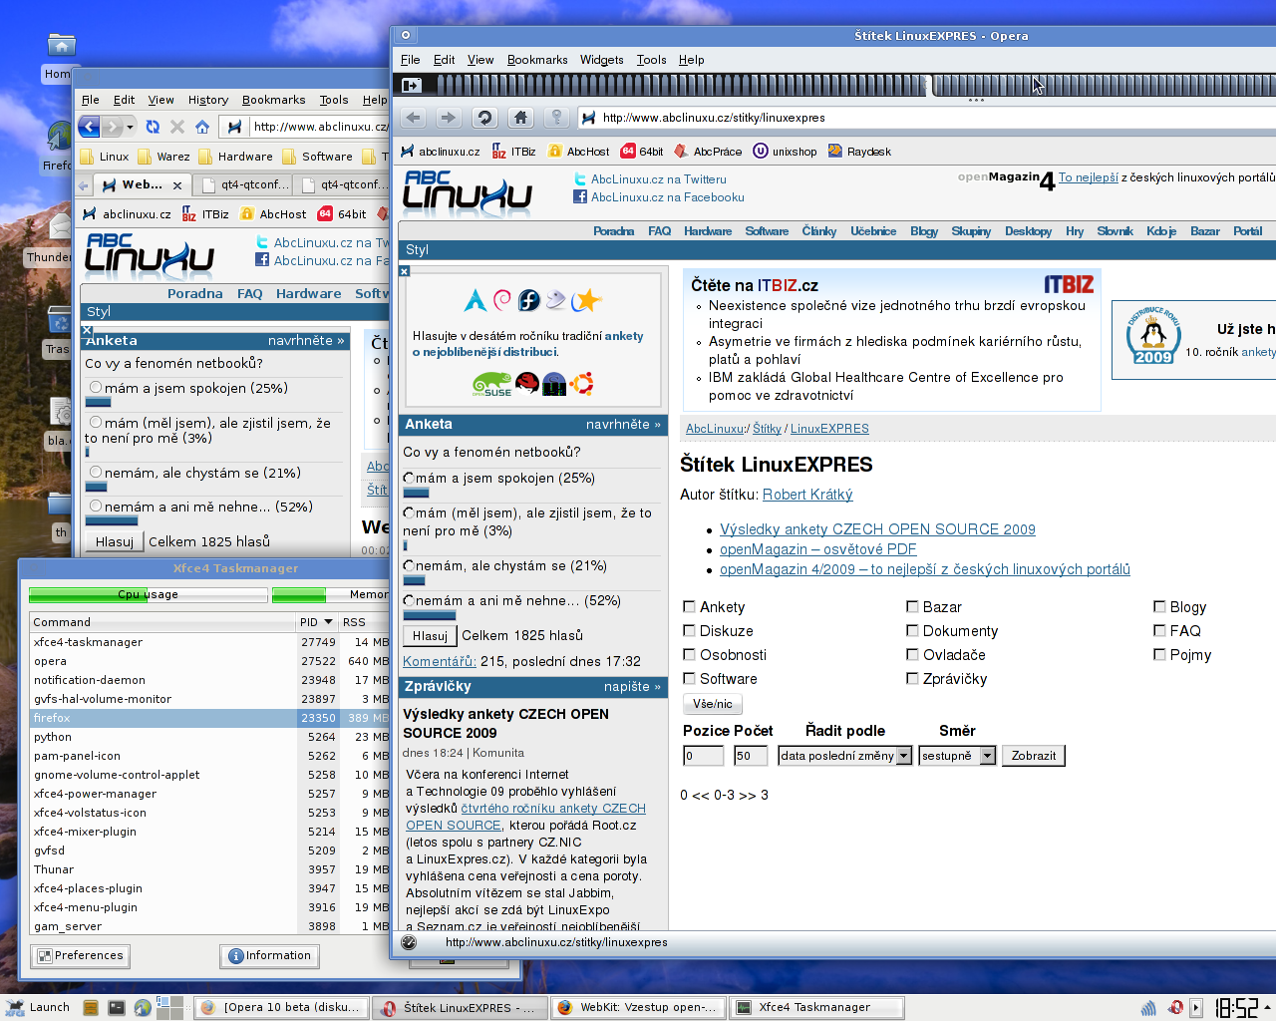
Task: Open 64bit bookmark in Opera bar
Action: (641, 152)
